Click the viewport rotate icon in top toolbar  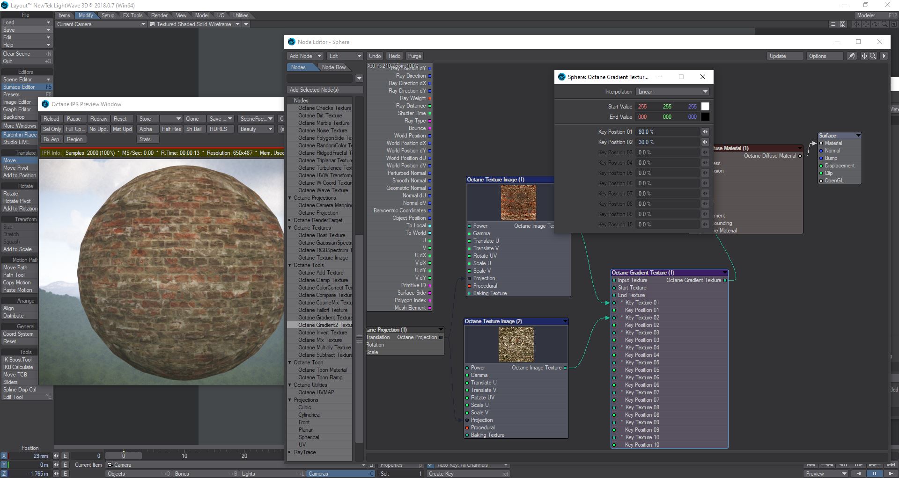point(875,24)
